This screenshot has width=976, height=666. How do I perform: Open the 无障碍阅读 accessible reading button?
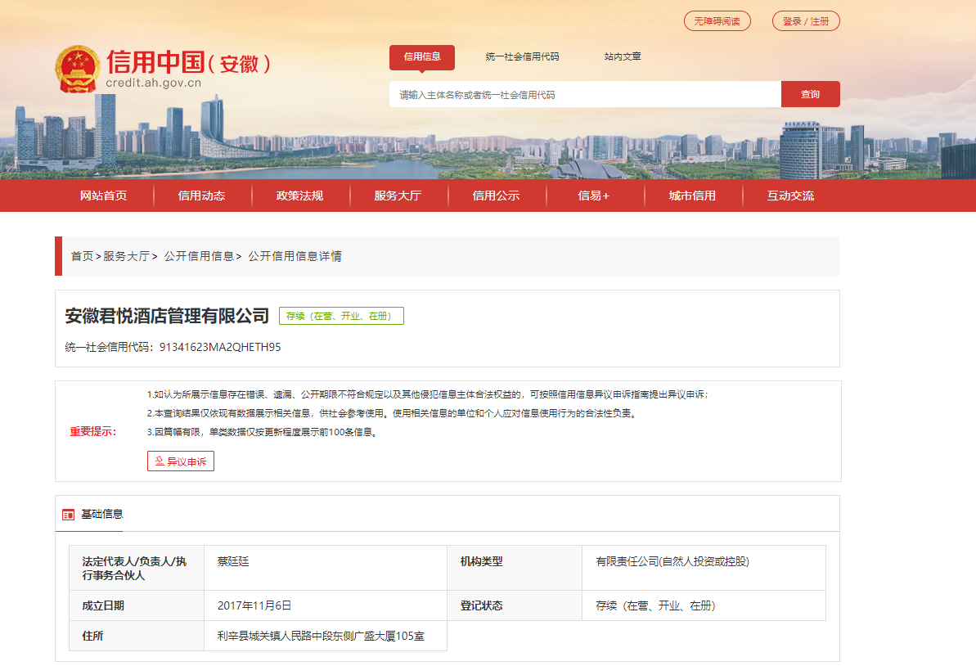[717, 21]
